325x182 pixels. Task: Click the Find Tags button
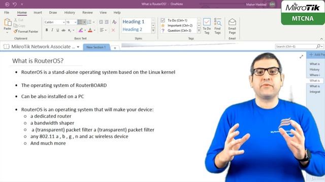[217, 26]
